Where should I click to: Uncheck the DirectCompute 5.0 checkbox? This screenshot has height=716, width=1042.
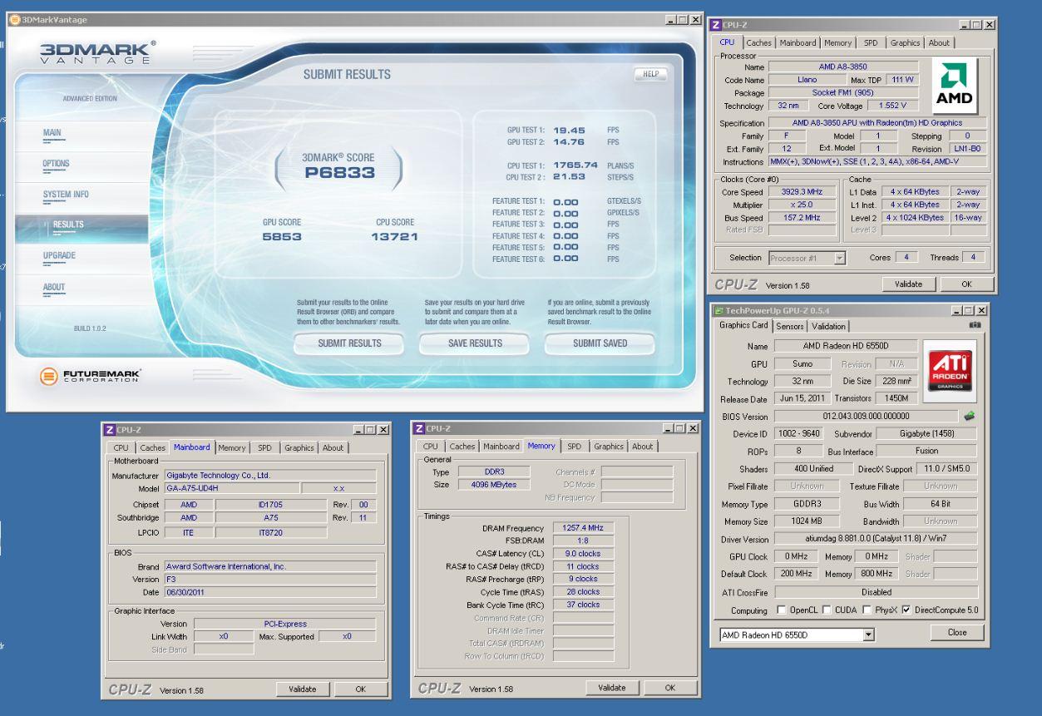(x=906, y=610)
